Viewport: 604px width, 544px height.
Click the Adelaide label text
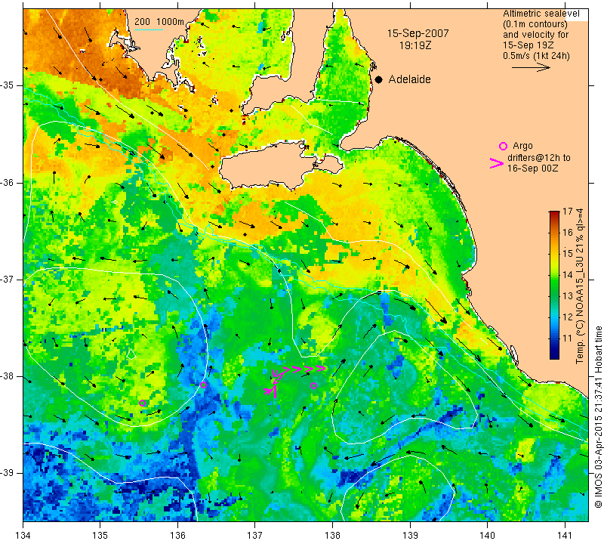(x=409, y=79)
